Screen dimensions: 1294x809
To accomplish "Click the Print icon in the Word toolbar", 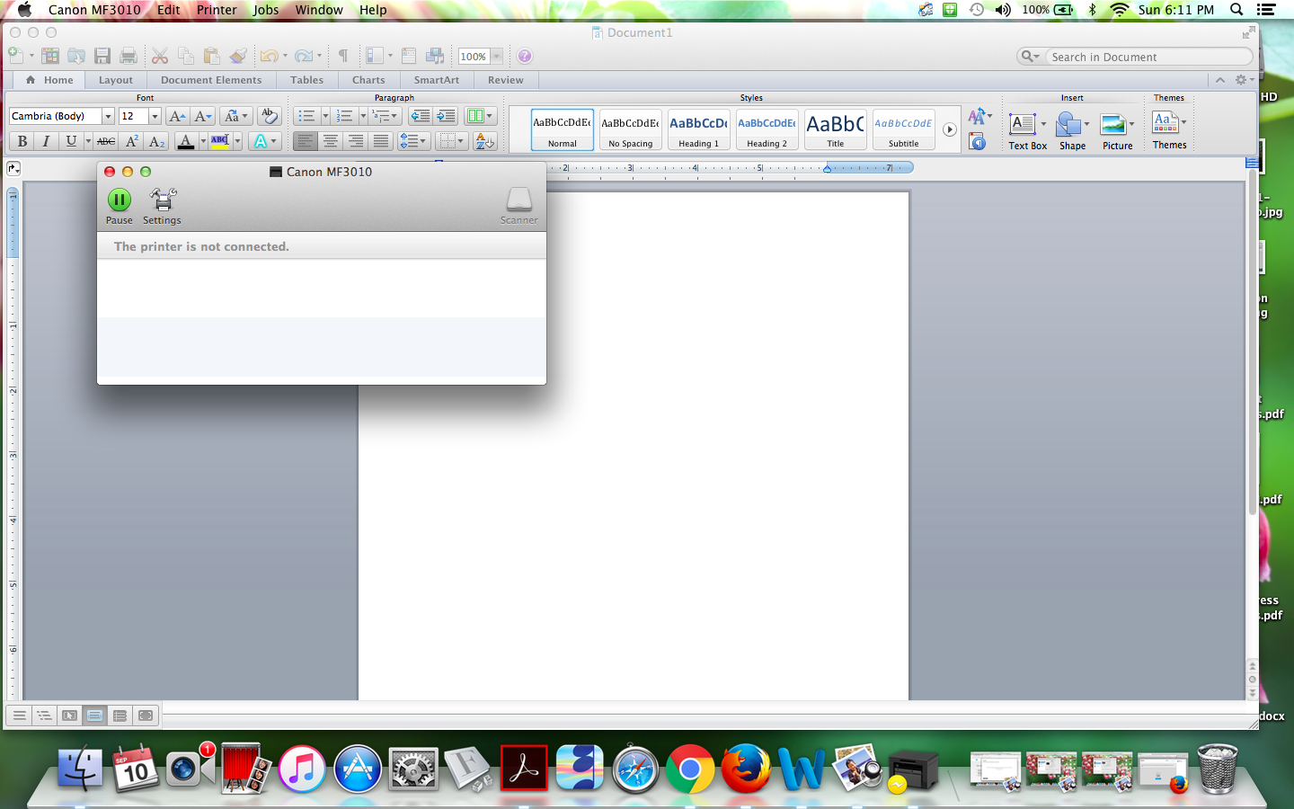I will (129, 56).
